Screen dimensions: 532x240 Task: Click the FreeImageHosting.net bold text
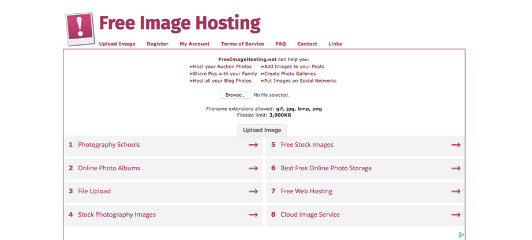coord(248,59)
